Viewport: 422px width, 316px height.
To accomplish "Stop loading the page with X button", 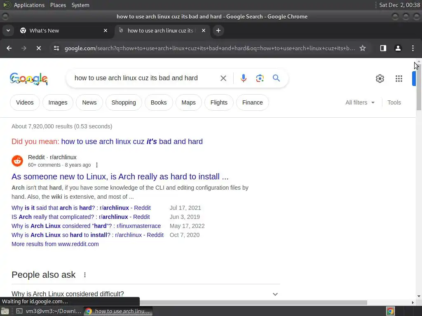I will (38, 48).
